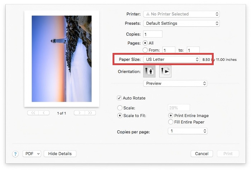Click the 'to' page number field
This screenshot has height=170, width=251.
click(x=193, y=50)
